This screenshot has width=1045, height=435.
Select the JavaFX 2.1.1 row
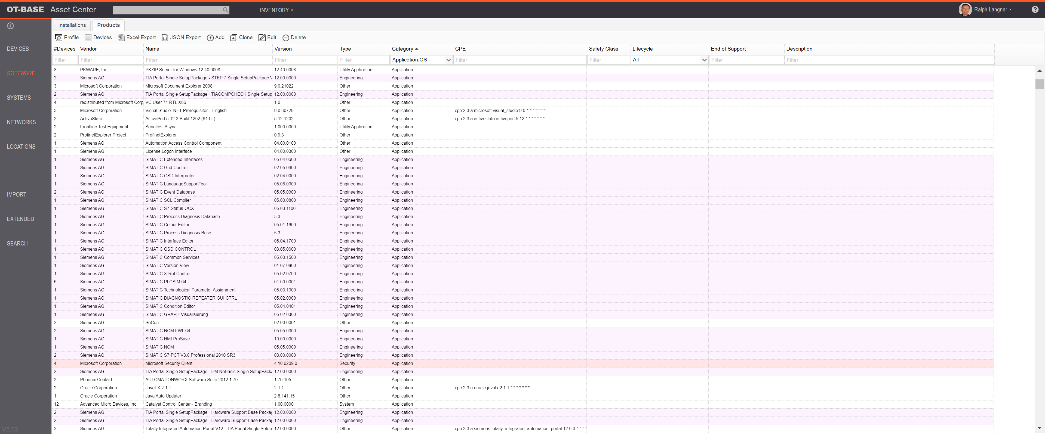(522, 388)
